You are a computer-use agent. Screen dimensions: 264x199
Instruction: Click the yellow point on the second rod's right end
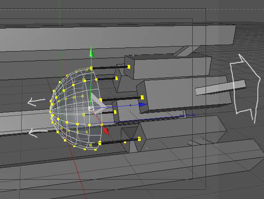tap(116, 78)
